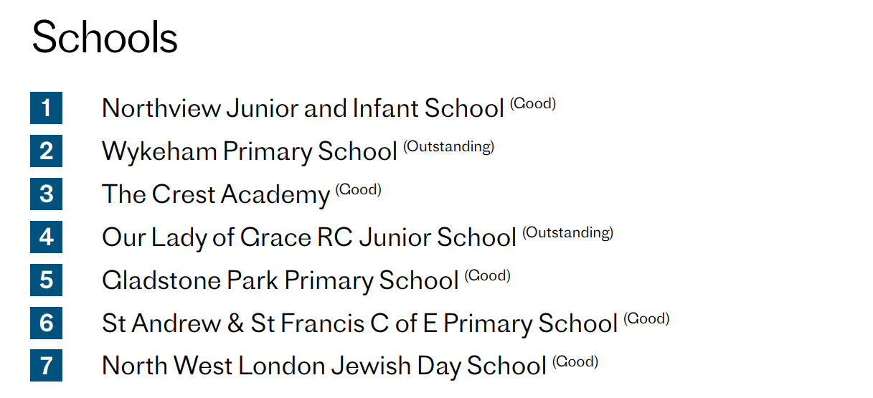The width and height of the screenshot is (873, 398).
Task: Open Northview Junior and Infant School
Action: coord(303,108)
